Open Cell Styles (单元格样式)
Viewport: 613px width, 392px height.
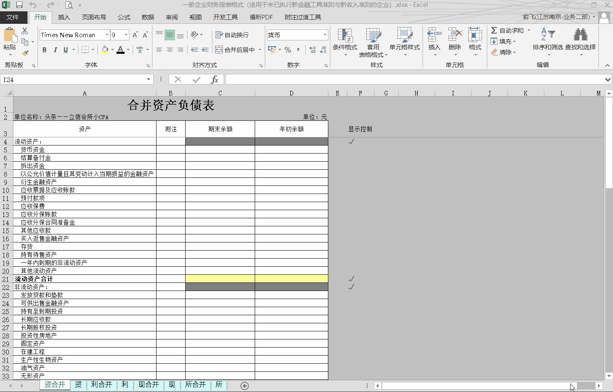tap(405, 40)
